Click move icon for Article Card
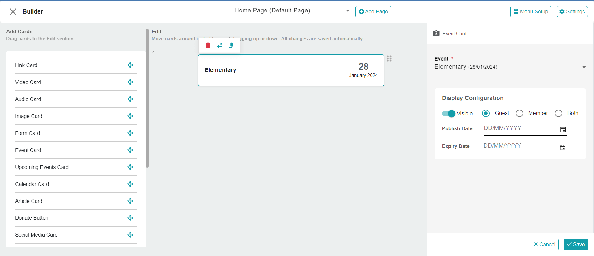Screen dimensions: 594x256 coord(130,201)
